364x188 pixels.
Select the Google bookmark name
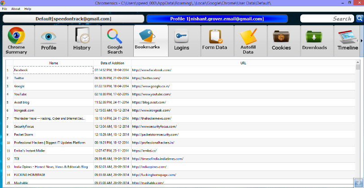point(53,86)
